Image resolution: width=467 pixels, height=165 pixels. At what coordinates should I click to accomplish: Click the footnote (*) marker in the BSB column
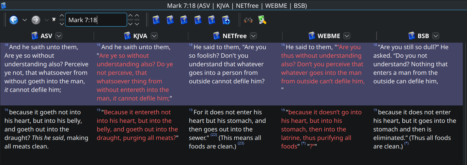tap(406, 143)
